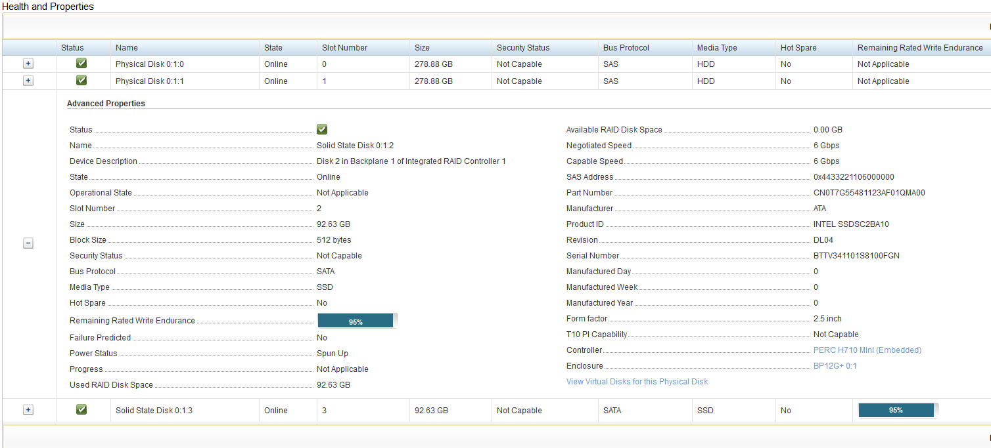The image size is (991, 448).
Task: Click Used RAID Disk Space value 92.63 GB
Action: point(333,385)
